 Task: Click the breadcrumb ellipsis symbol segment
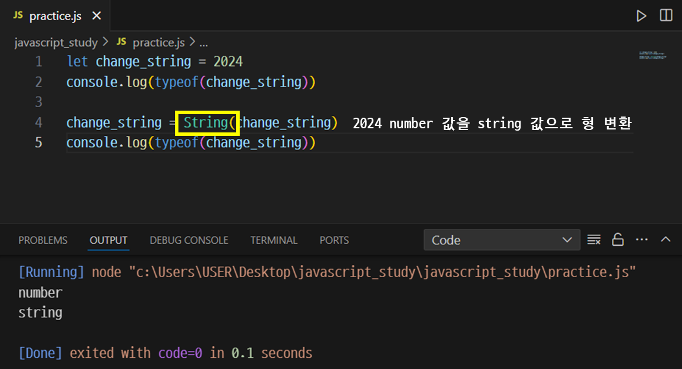(204, 43)
